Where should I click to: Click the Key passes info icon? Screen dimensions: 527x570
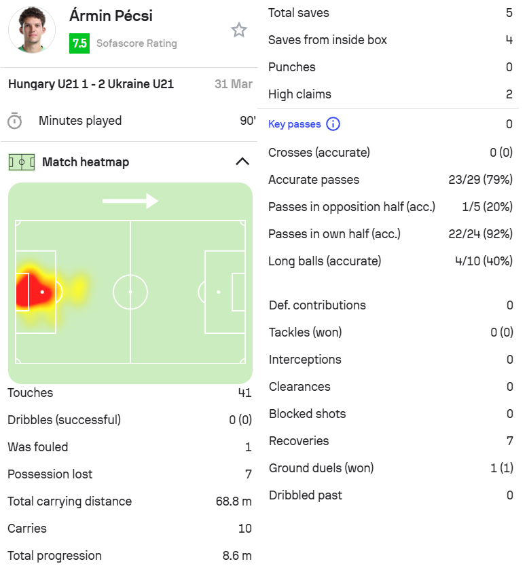click(x=333, y=124)
